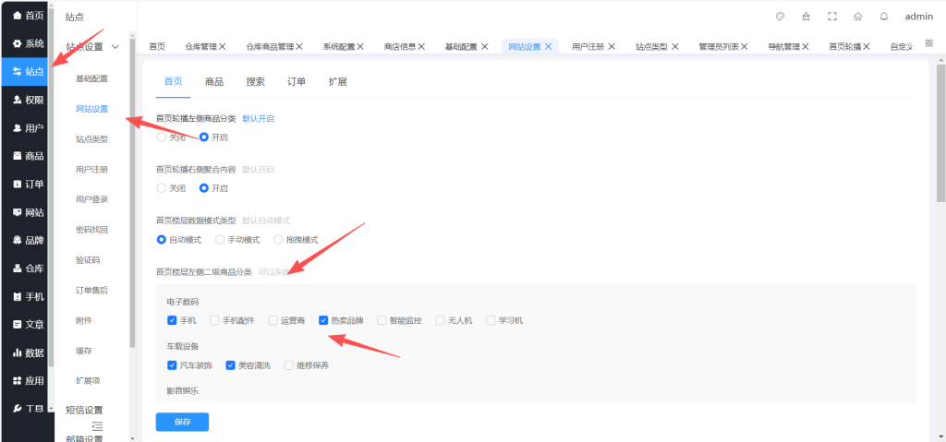Open 权限 in the dark sidebar
The image size is (946, 442).
[28, 100]
